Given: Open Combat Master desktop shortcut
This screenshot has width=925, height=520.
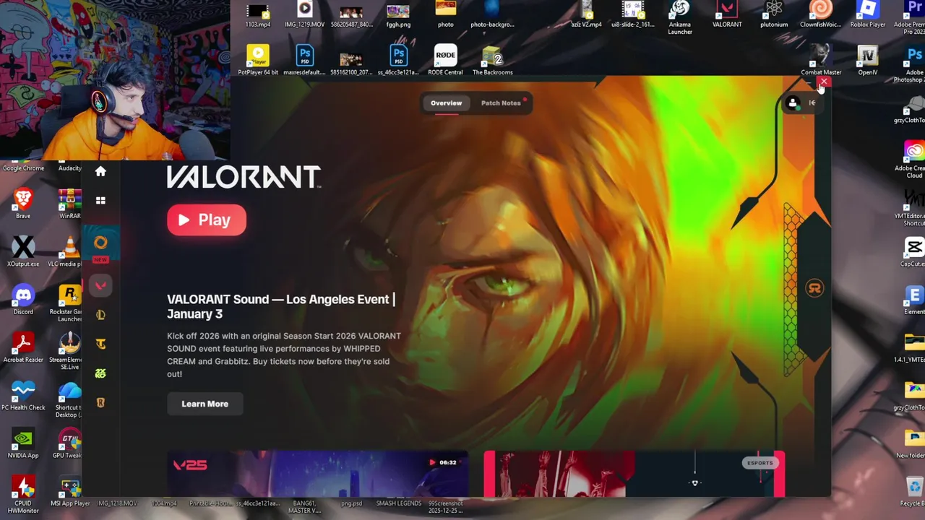Looking at the screenshot, I should (821, 60).
